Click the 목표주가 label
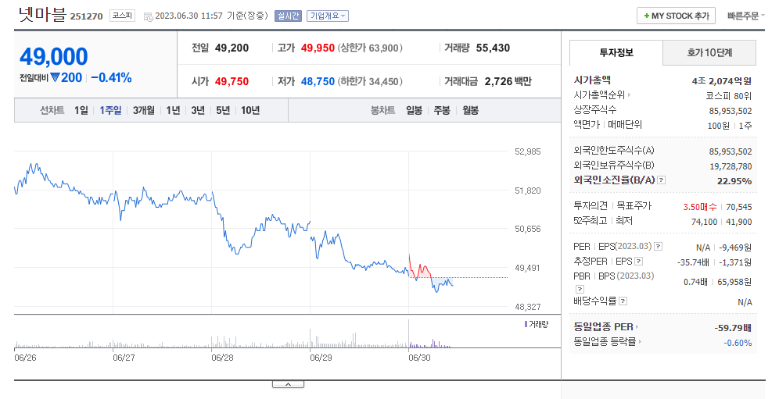 click(634, 205)
